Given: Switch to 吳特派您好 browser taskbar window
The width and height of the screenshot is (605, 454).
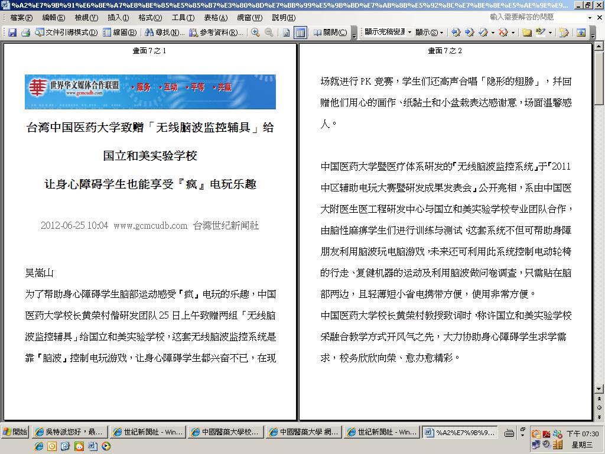Looking at the screenshot, I should click(70, 432).
